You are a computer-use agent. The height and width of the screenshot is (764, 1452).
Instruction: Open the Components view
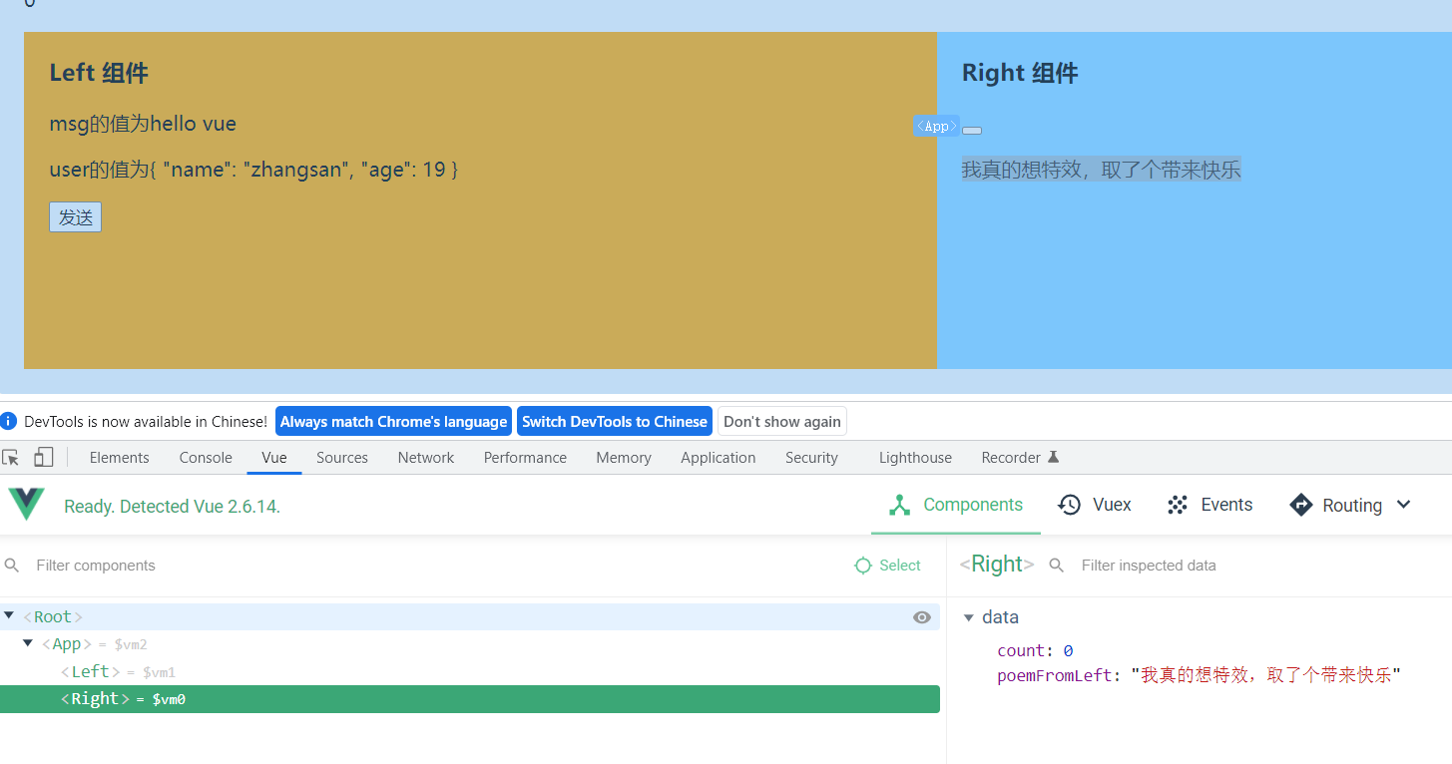(x=956, y=505)
